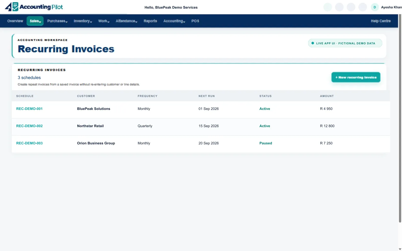Viewport: 402px width, 251px height.
Task: Expand the Purchases menu
Action: coord(57,21)
